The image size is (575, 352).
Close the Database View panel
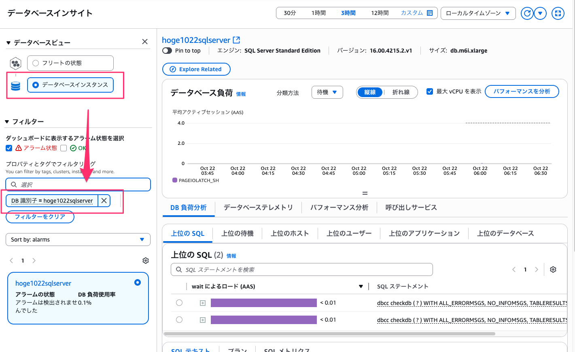coord(145,42)
